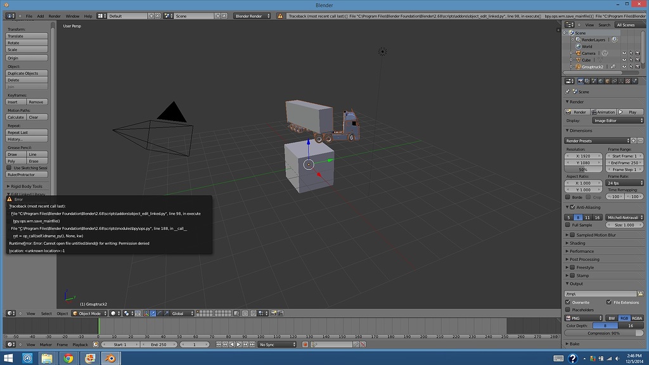Screen dimensions: 649x365
Task: Click the Windows Start button
Action: [x=8, y=358]
